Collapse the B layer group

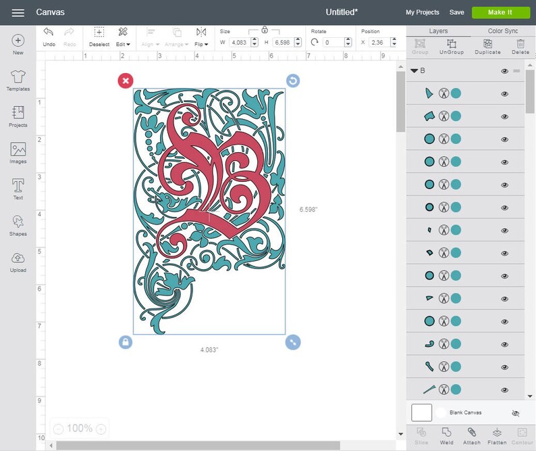414,71
